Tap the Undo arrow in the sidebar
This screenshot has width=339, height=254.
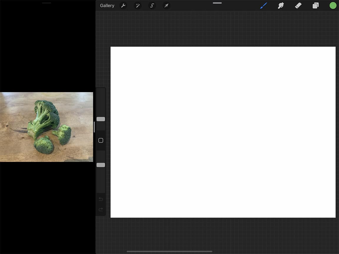coord(101,199)
